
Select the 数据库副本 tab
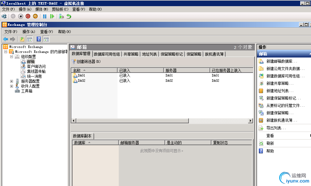click(82, 136)
